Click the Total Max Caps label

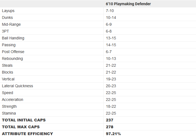(21, 127)
